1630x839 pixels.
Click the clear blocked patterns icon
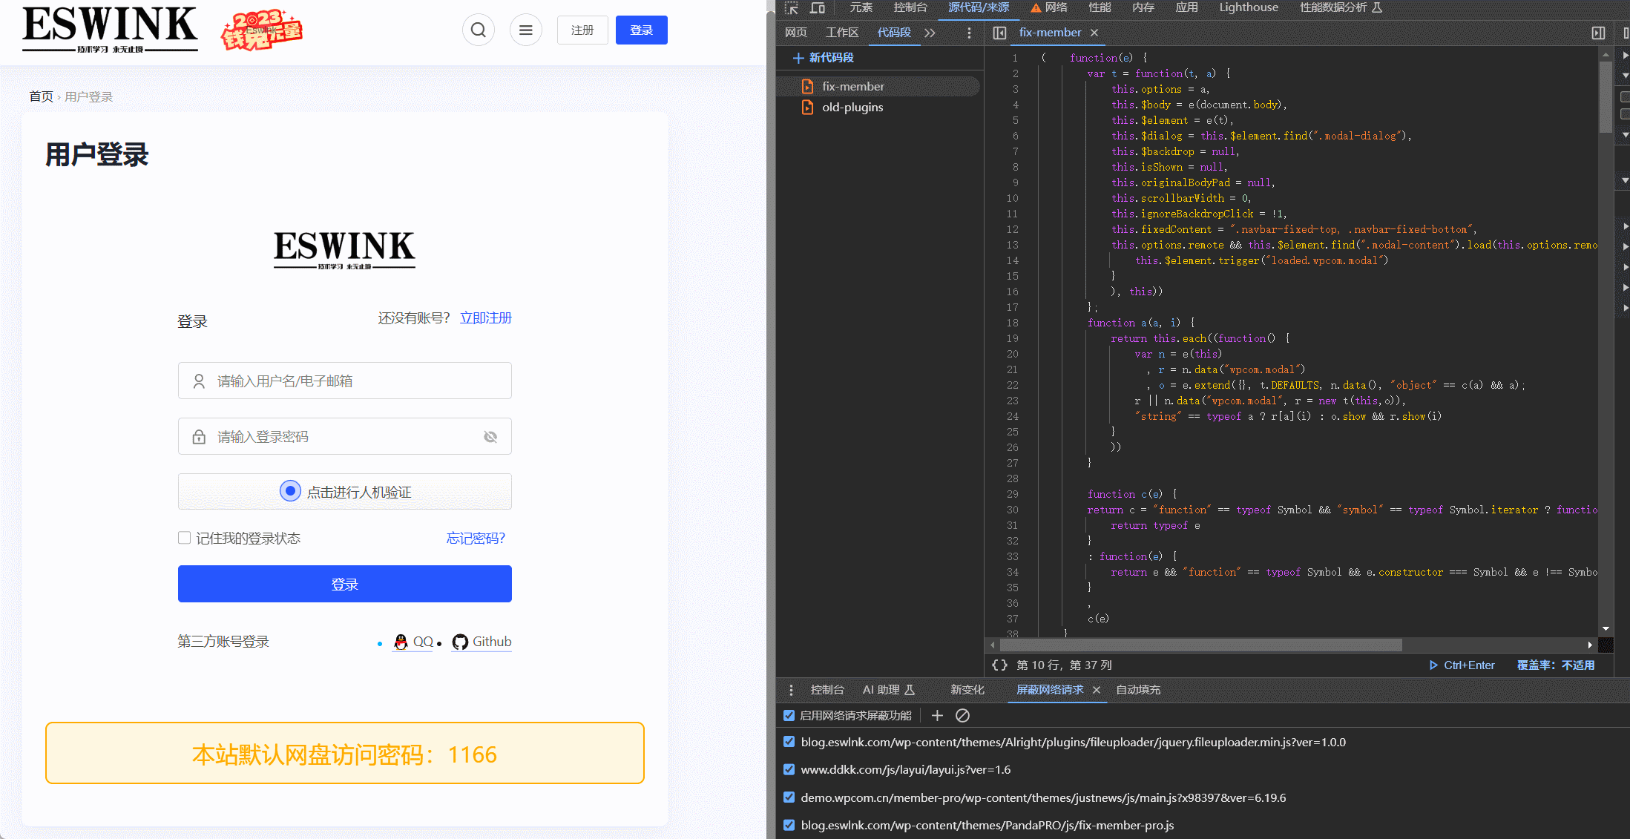(x=962, y=715)
